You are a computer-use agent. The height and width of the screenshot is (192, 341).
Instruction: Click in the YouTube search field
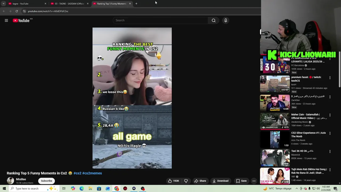pos(160,21)
